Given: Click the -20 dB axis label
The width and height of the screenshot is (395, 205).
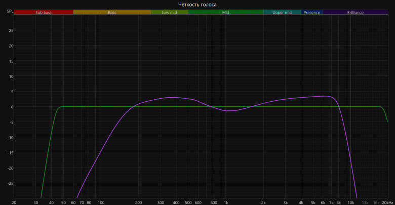Looking at the screenshot, I should [10, 168].
